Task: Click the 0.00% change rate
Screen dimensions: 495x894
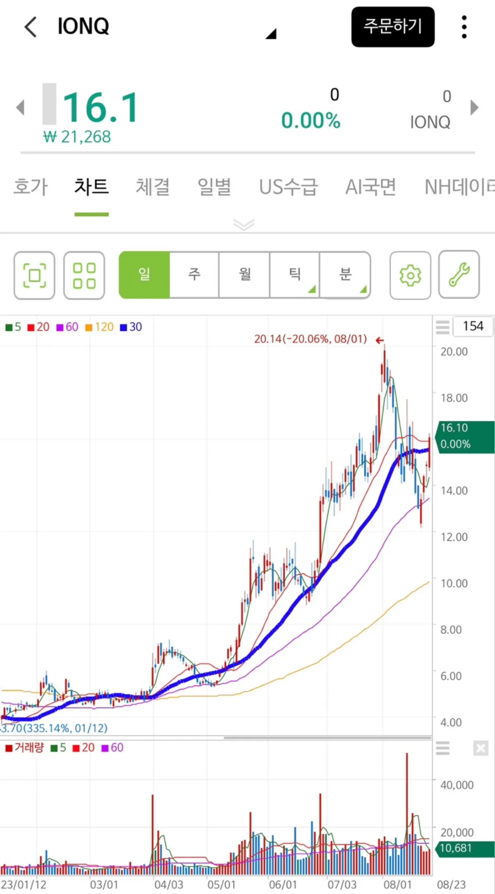Action: pyautogui.click(x=311, y=121)
